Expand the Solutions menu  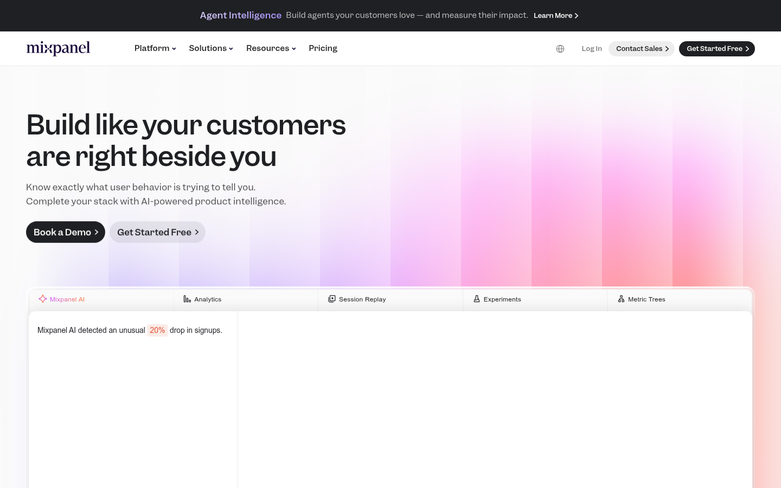tap(211, 48)
